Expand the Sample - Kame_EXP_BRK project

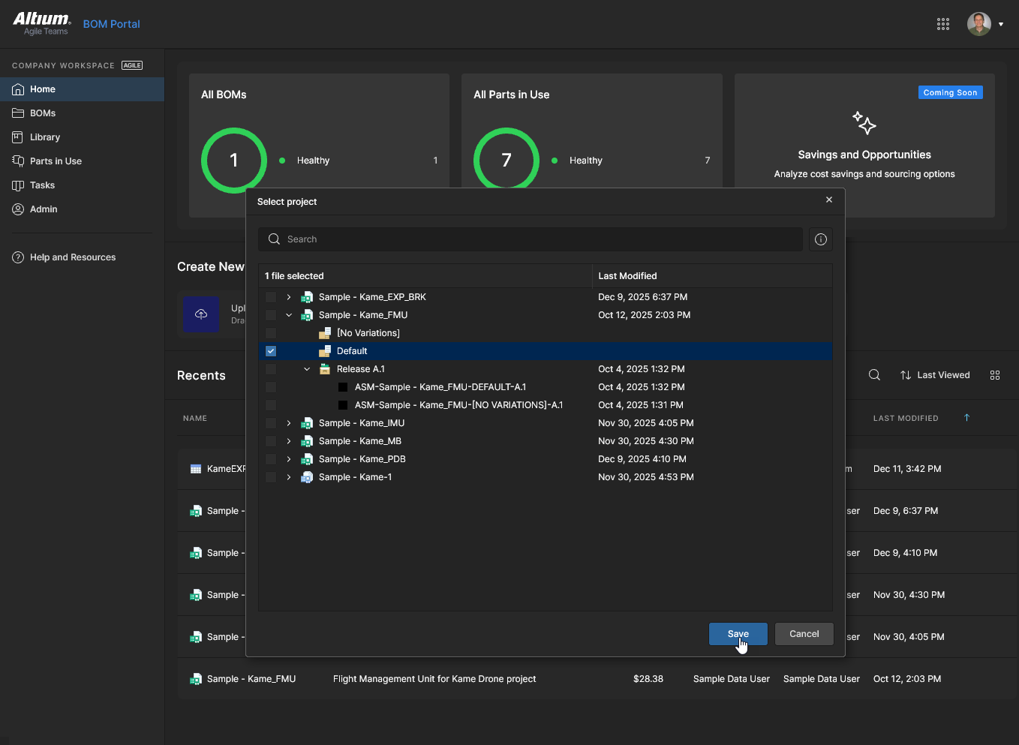tap(289, 297)
